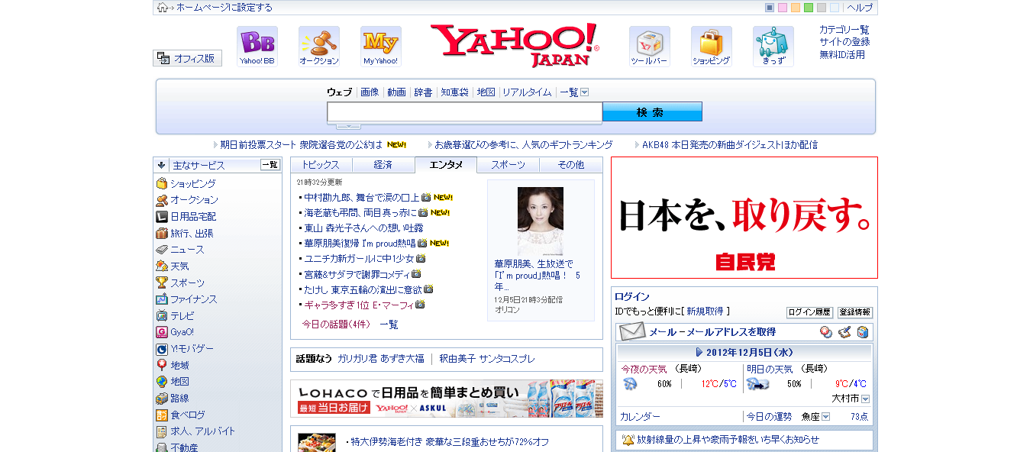This screenshot has height=452, width=1030.
Task: Open 旅行、出張 in the sidebar
Action: (192, 234)
